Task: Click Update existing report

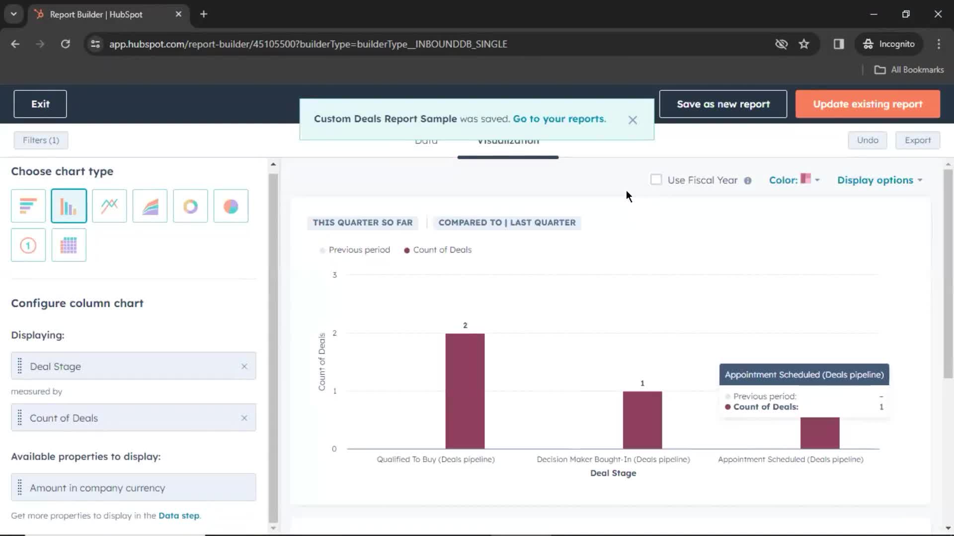Action: tap(868, 104)
